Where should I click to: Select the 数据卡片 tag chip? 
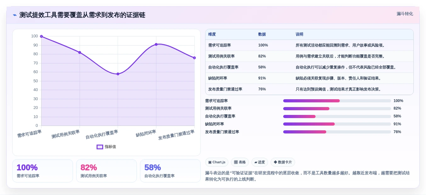(x=283, y=162)
